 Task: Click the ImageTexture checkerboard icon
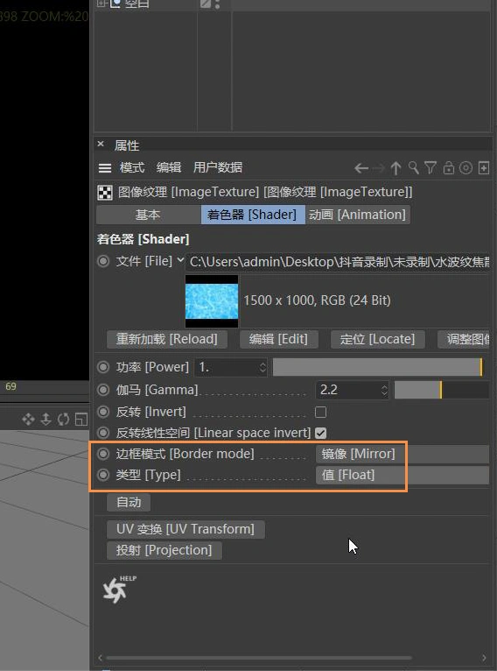pos(105,193)
